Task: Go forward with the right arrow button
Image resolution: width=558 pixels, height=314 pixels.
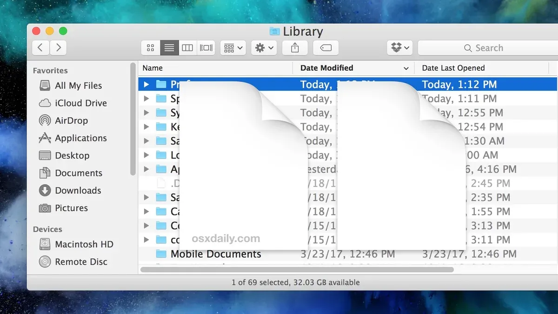Action: point(58,47)
